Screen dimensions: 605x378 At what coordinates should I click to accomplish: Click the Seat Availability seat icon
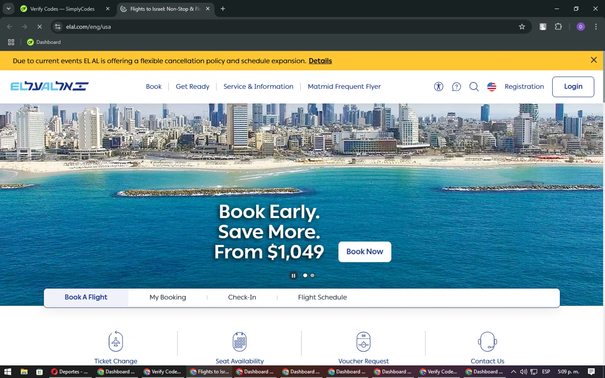(240, 342)
